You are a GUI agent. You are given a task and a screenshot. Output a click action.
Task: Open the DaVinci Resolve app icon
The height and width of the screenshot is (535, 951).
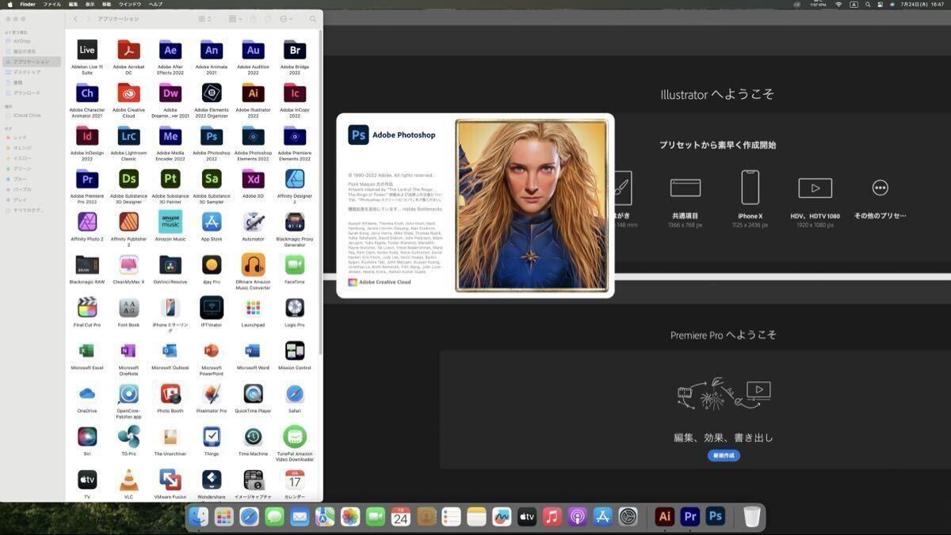pyautogui.click(x=170, y=264)
